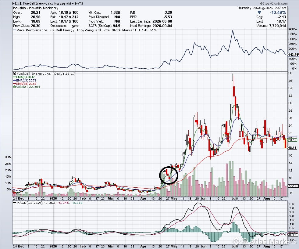299x249 pixels.
Task: Click the volume bars icon in chart legend
Action: click(x=14, y=87)
